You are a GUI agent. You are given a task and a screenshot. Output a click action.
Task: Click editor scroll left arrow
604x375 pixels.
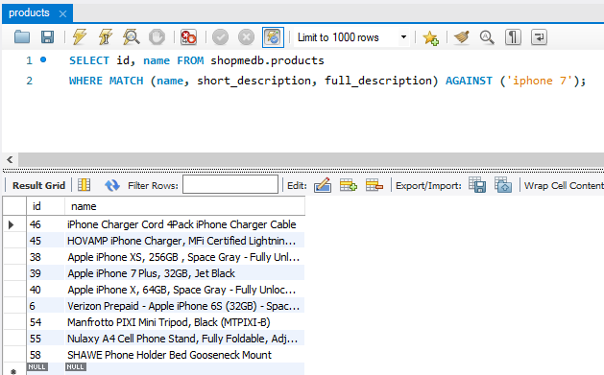[10, 159]
